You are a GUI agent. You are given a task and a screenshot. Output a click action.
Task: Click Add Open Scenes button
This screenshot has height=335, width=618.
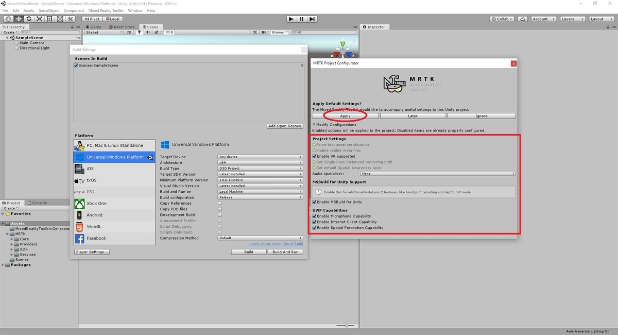click(x=285, y=126)
